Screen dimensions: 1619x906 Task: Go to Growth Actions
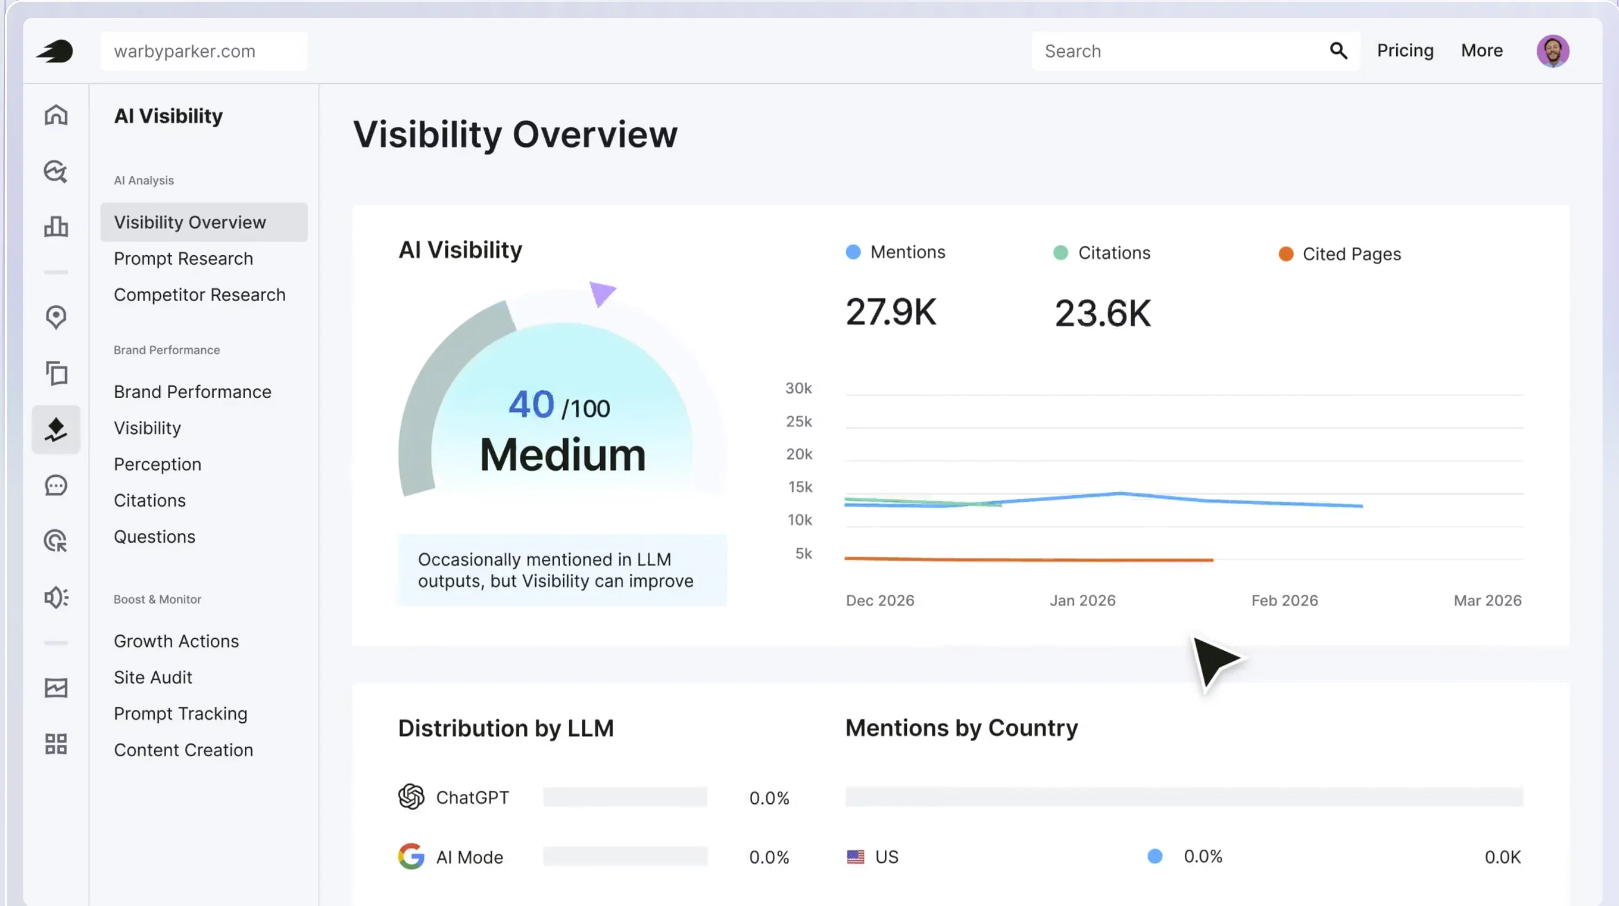pyautogui.click(x=177, y=641)
